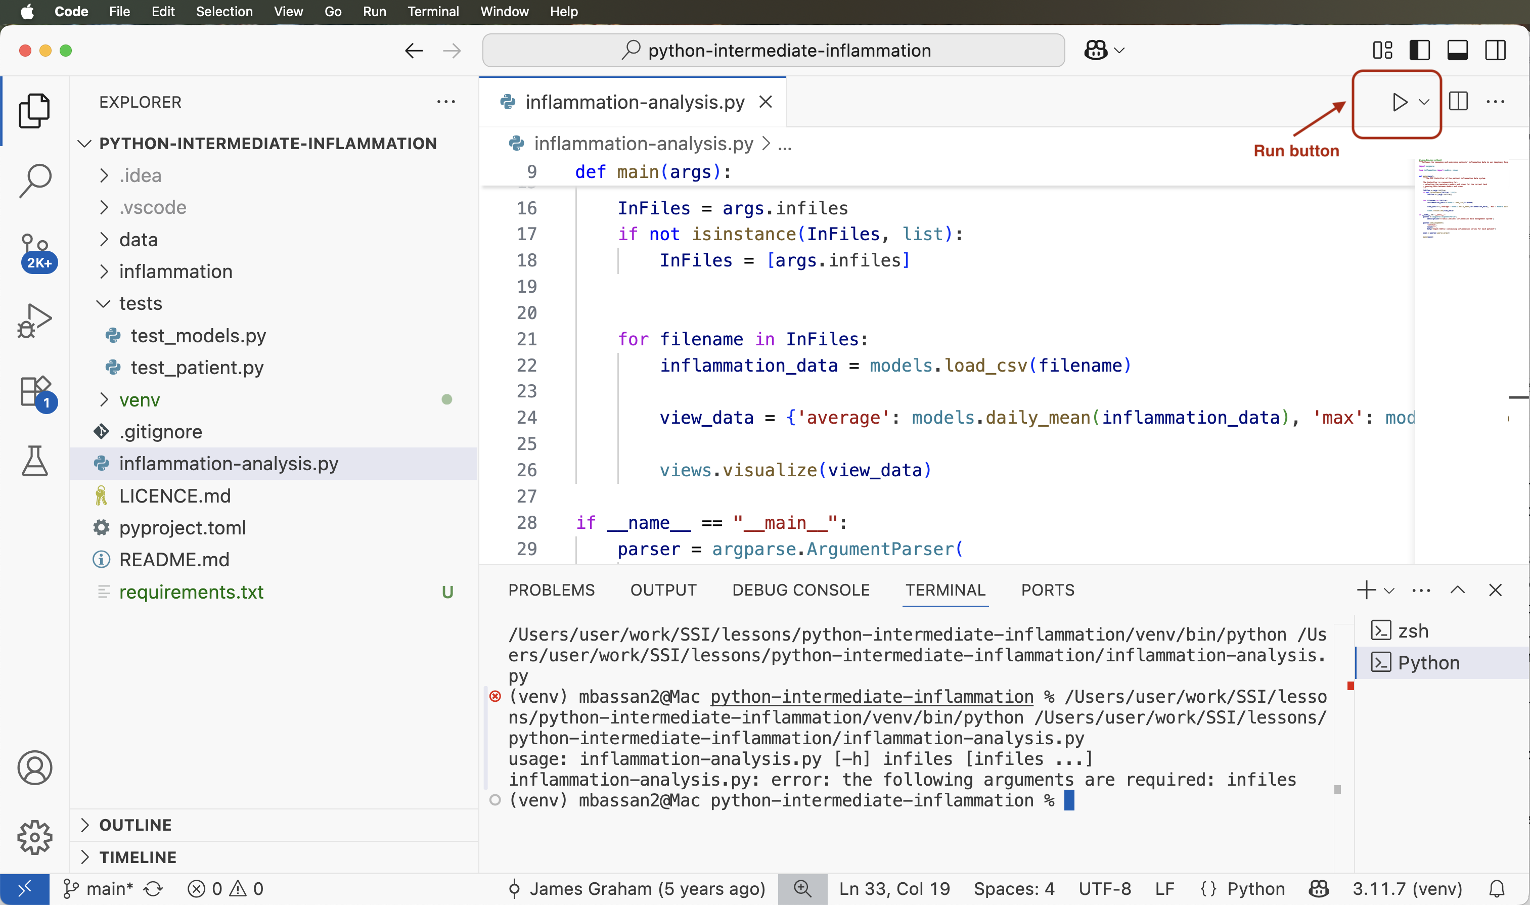Open the Accounts menu in activity bar
This screenshot has width=1530, height=905.
[x=35, y=768]
